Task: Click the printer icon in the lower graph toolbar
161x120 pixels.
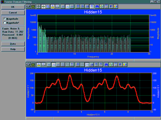Action: (28, 65)
